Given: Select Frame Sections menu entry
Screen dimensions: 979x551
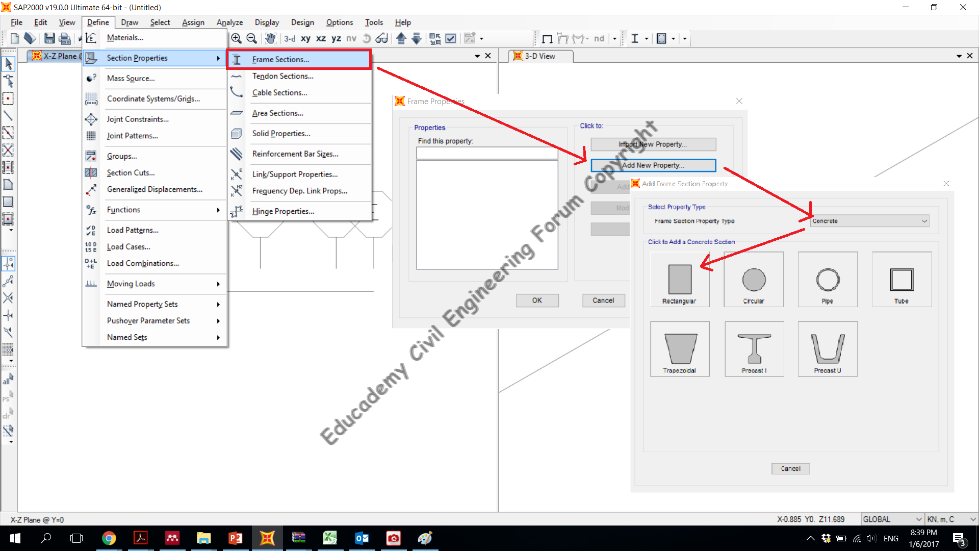Looking at the screenshot, I should pos(299,60).
